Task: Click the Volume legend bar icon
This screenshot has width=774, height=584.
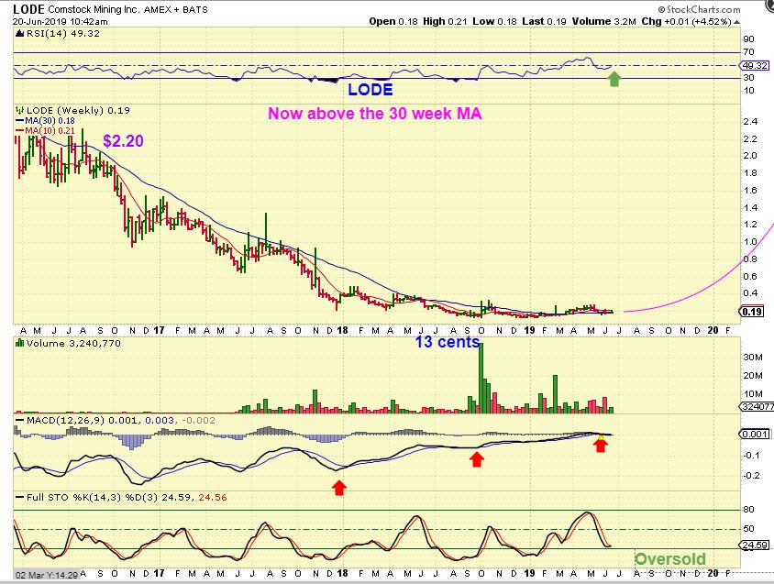Action: (x=20, y=343)
